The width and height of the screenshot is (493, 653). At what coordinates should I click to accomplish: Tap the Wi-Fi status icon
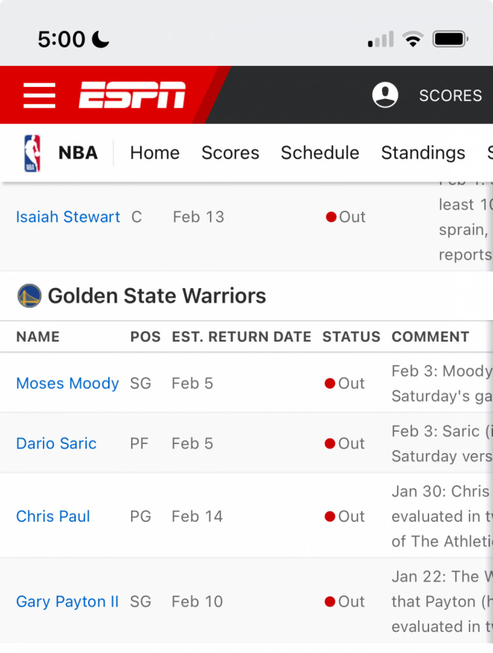click(x=413, y=39)
